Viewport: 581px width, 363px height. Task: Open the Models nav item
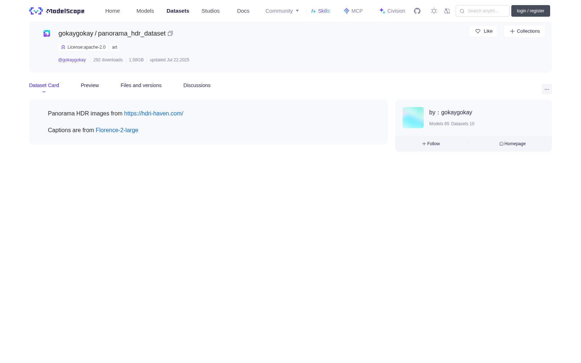pyautogui.click(x=145, y=11)
